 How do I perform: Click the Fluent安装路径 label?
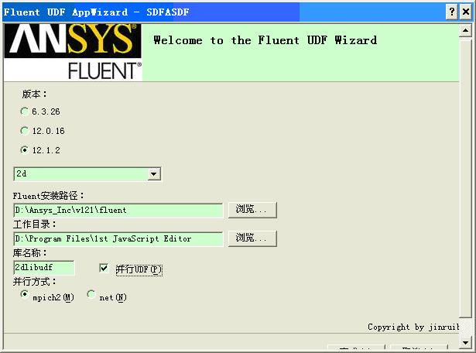click(x=48, y=196)
